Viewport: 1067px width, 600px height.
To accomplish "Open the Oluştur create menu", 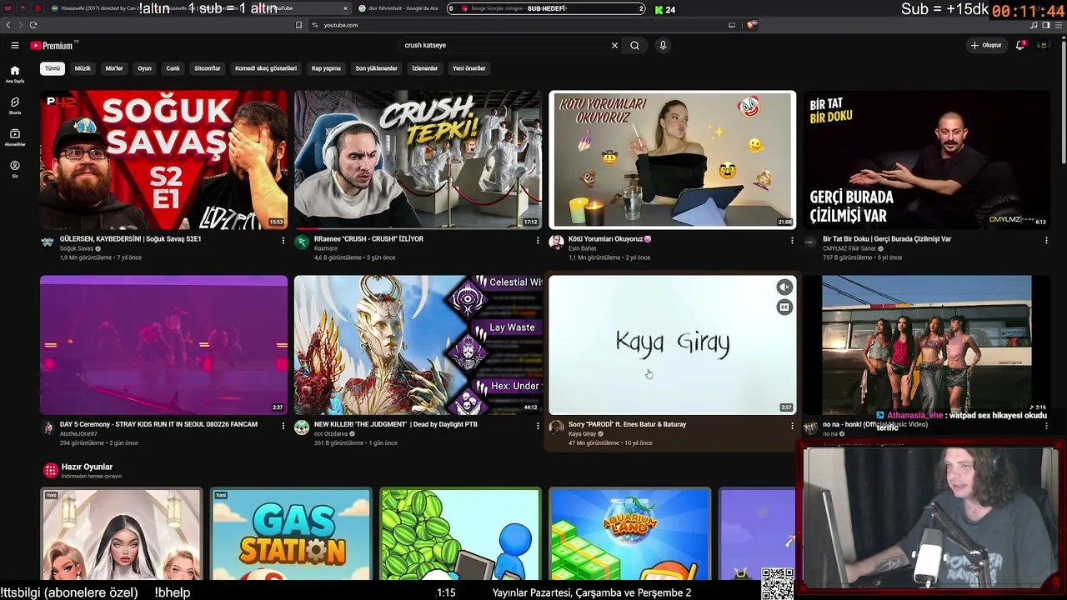I will (986, 45).
